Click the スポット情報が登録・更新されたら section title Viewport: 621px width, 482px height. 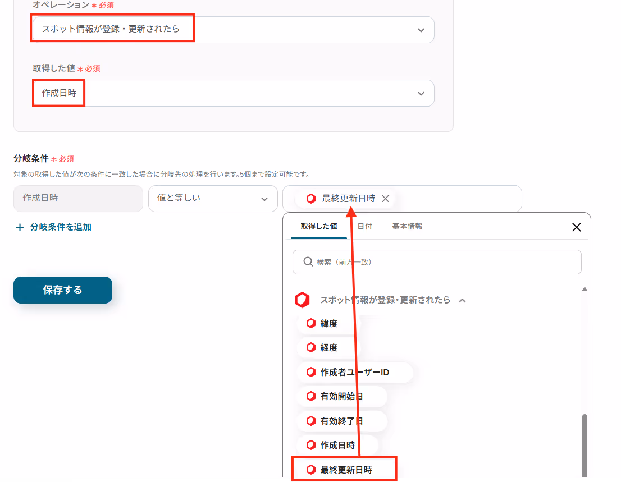[385, 300]
